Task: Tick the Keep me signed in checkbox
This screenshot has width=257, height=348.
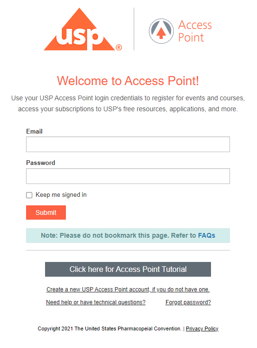Action: (29, 195)
